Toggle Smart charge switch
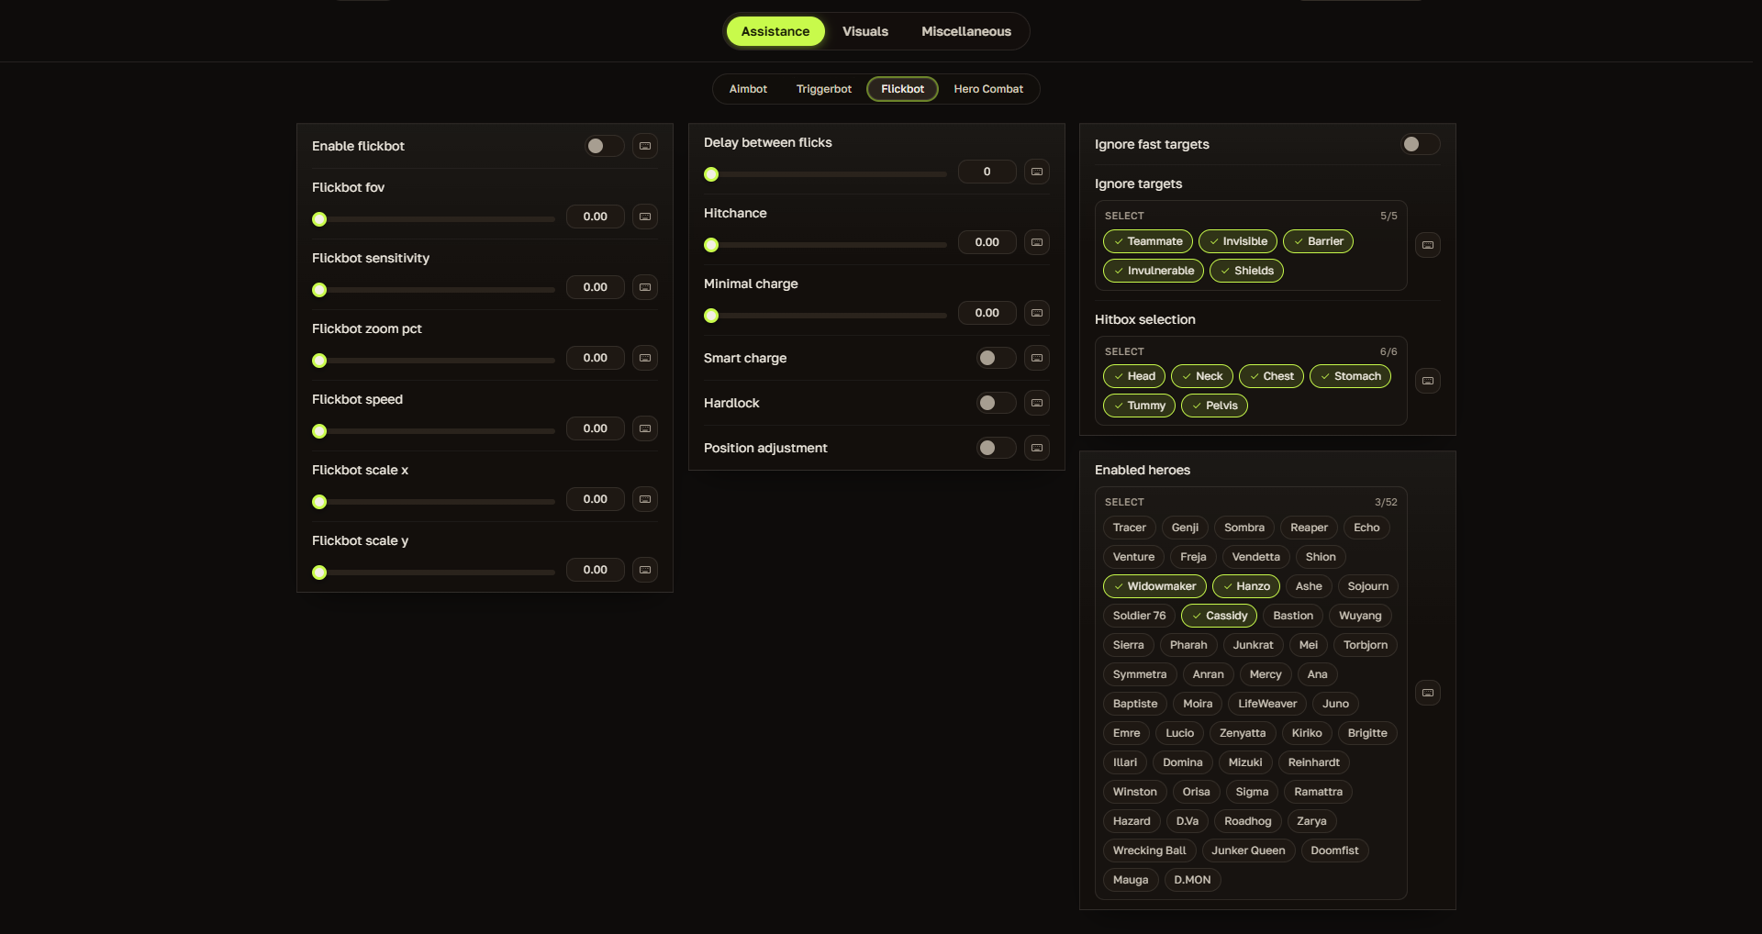The width and height of the screenshot is (1762, 934). click(997, 358)
